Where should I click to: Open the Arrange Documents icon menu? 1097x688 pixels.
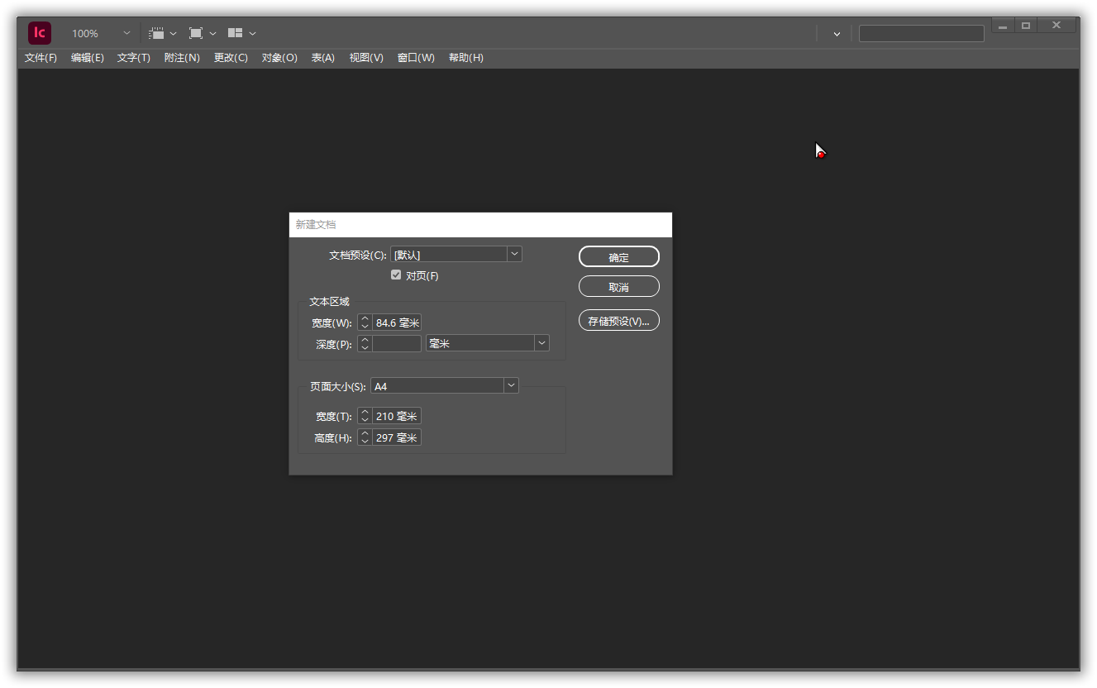click(241, 33)
